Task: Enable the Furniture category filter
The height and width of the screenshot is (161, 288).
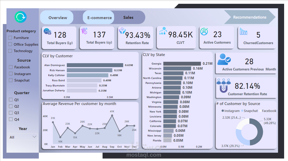Action: click(11, 38)
